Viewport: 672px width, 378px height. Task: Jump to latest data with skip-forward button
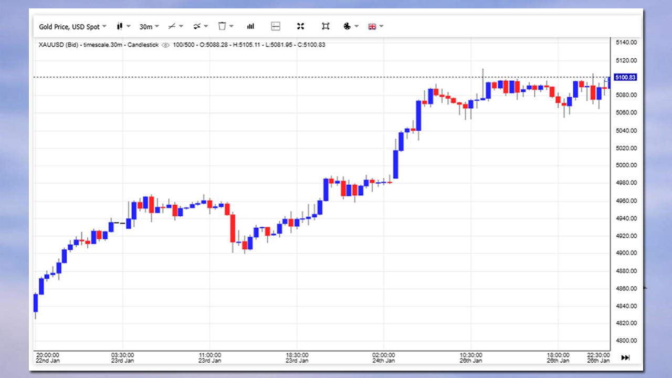(625, 358)
